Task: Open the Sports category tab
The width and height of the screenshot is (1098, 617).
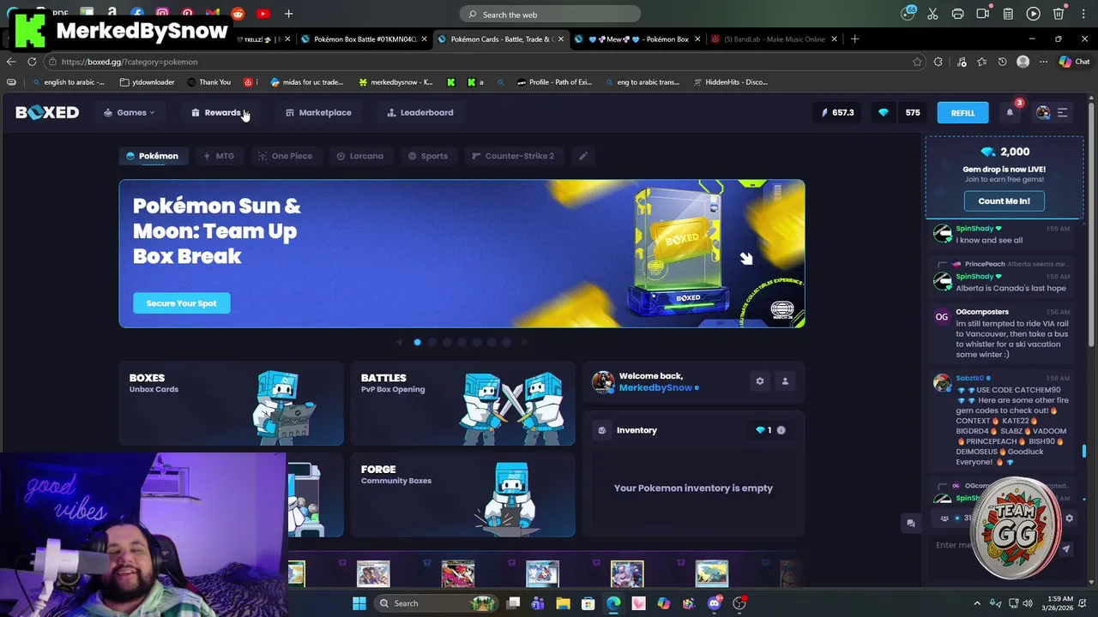Action: (x=427, y=156)
